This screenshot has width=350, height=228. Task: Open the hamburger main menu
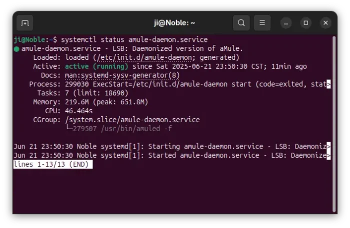click(x=262, y=23)
